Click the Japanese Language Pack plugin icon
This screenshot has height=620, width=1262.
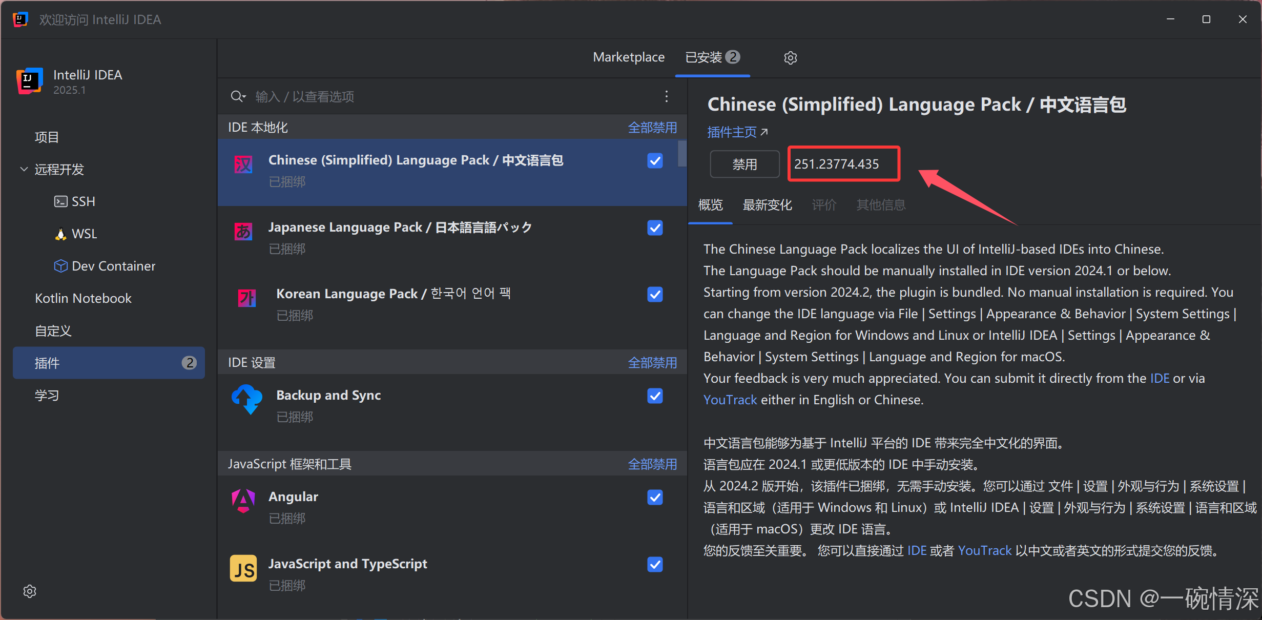point(243,231)
